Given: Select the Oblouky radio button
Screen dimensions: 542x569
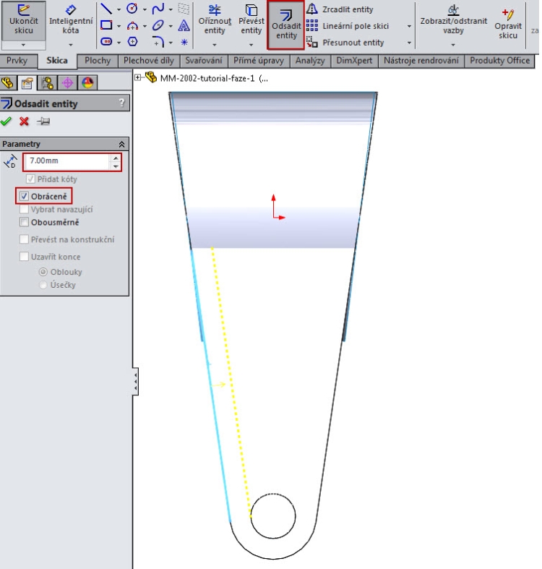Looking at the screenshot, I should tap(43, 272).
